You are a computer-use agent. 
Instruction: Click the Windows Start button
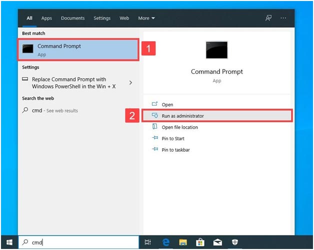tap(9, 242)
